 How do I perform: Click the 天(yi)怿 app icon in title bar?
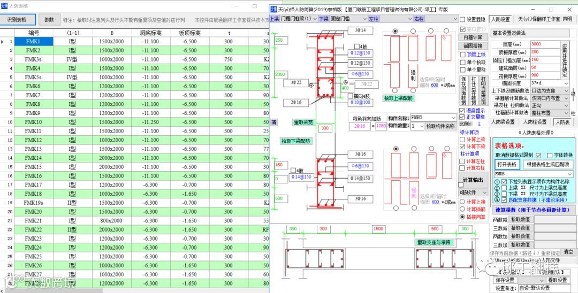click(x=273, y=10)
